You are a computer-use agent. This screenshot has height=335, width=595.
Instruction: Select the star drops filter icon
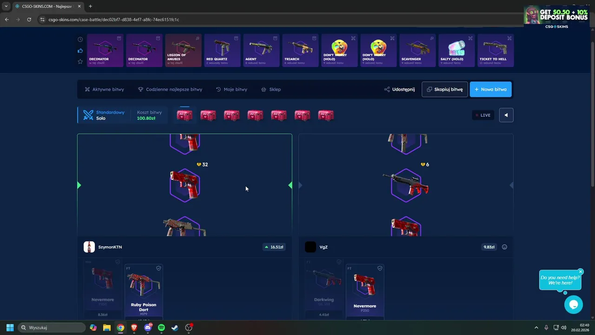pos(80,61)
